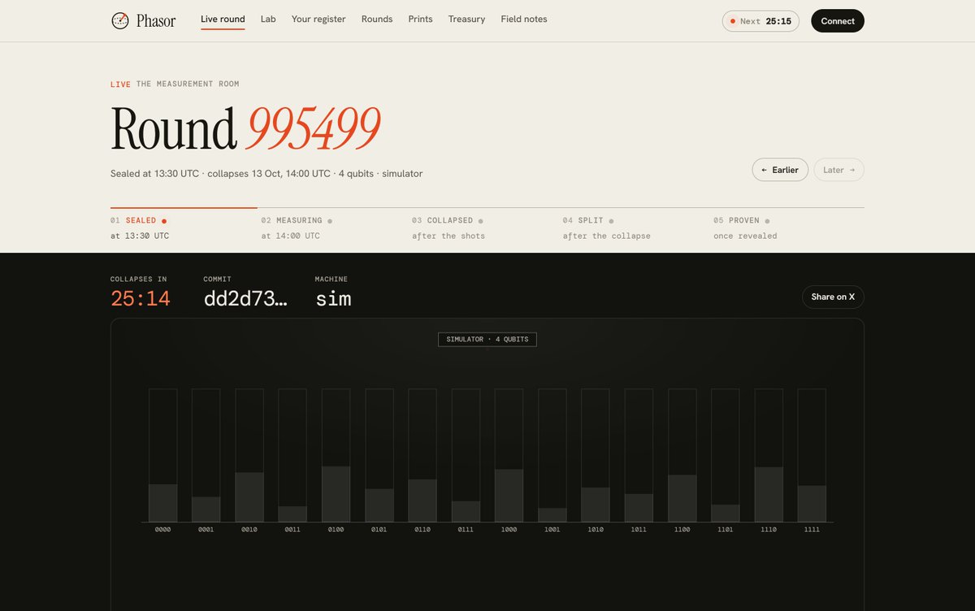
Task: Click the 25:14 collapse countdown
Action: click(141, 298)
